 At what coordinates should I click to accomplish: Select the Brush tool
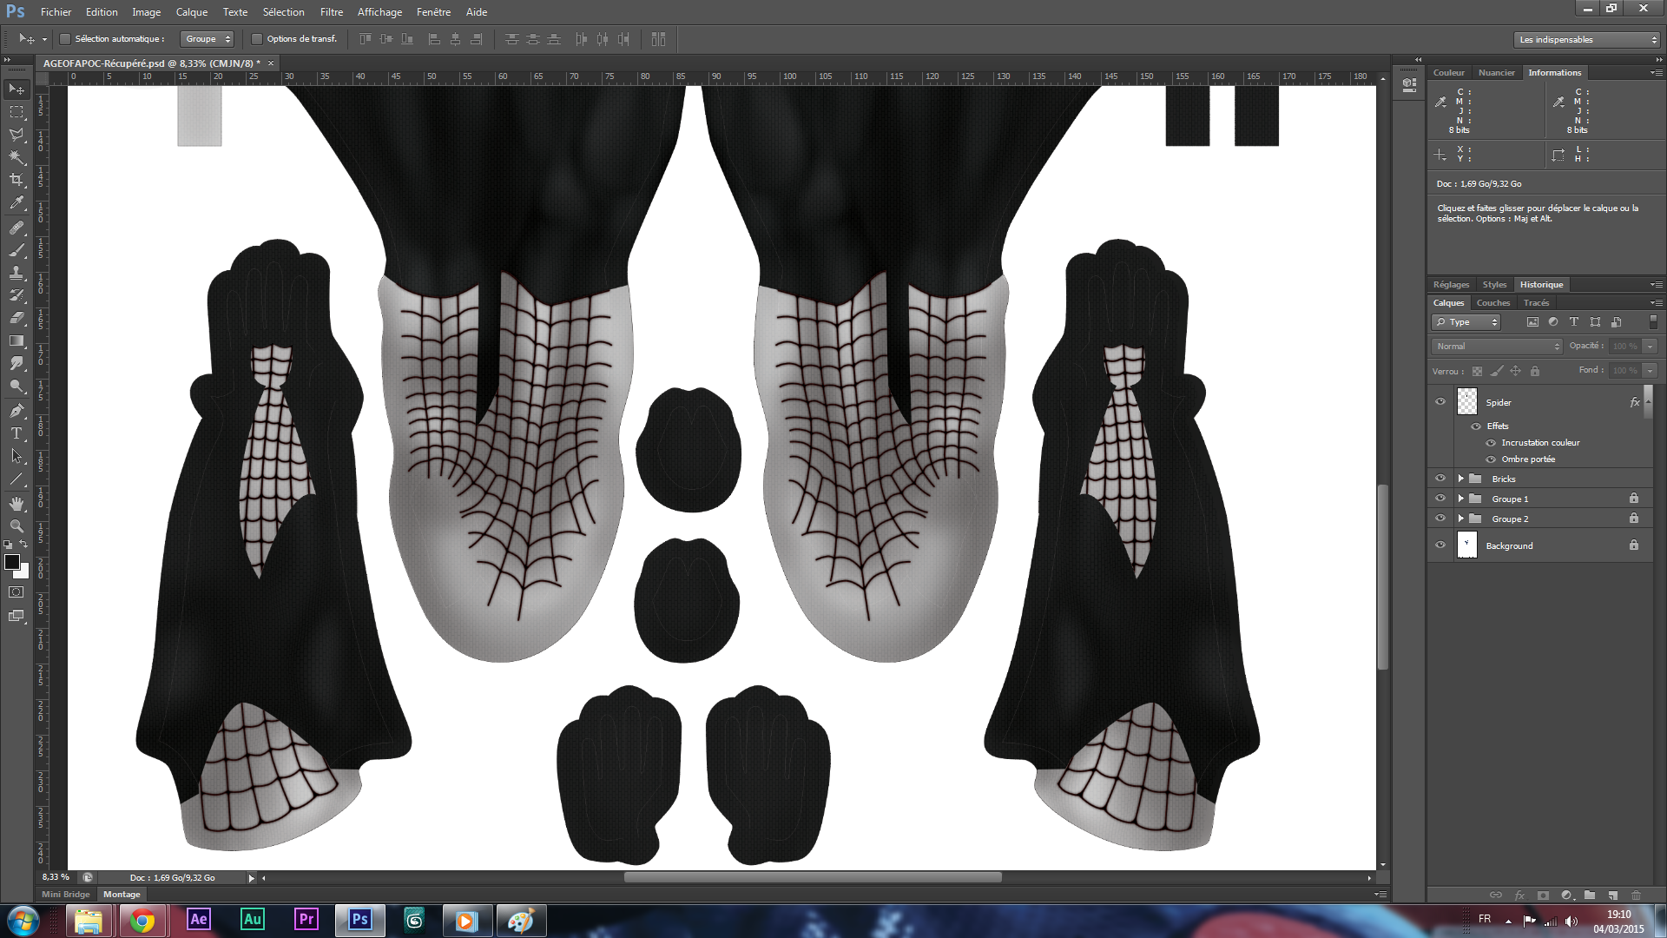click(16, 250)
